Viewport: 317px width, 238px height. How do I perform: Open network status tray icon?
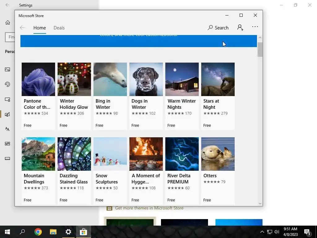270,232
